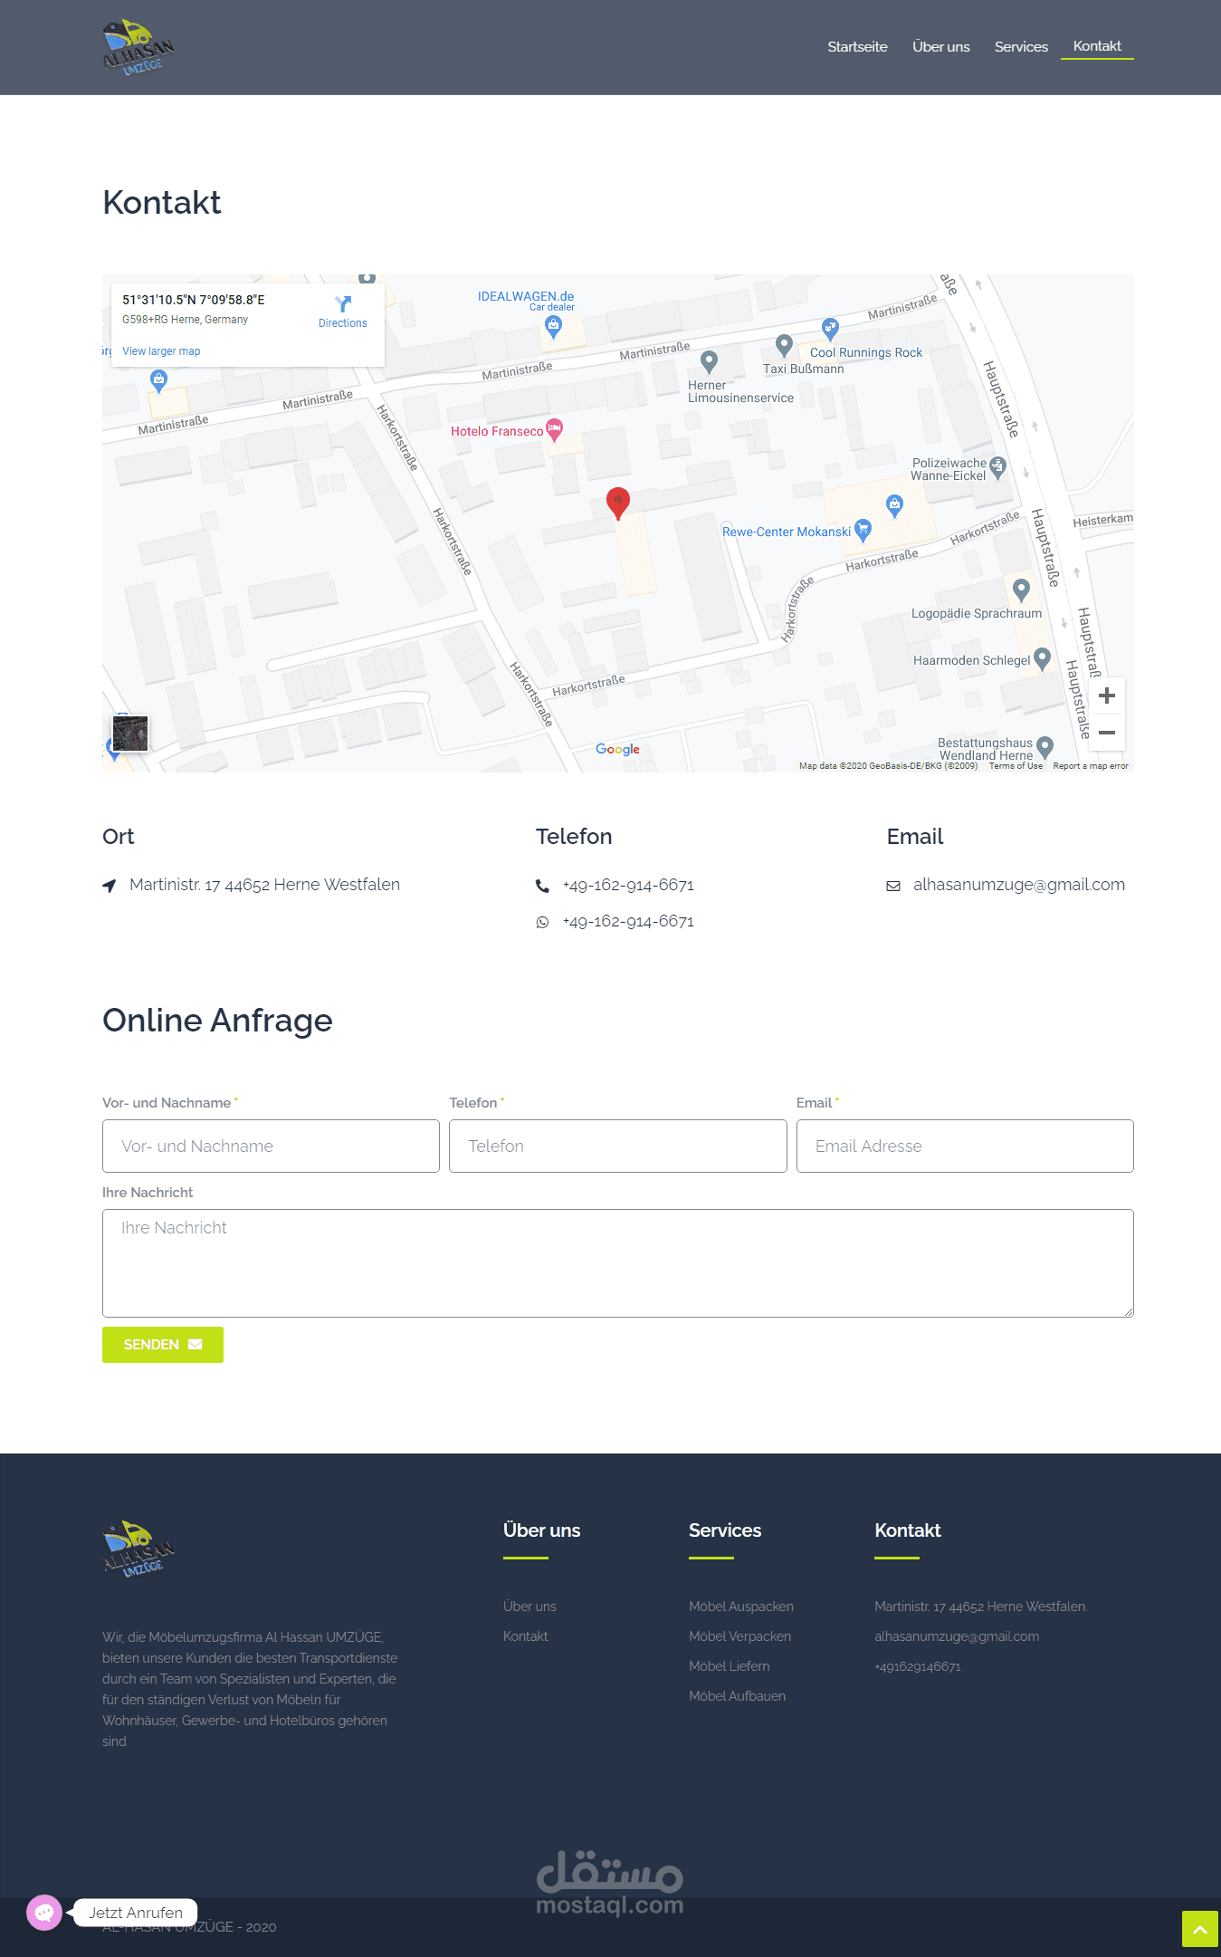This screenshot has width=1221, height=1957.
Task: Click the Al Hasan Umzüge header logo
Action: pyautogui.click(x=138, y=47)
